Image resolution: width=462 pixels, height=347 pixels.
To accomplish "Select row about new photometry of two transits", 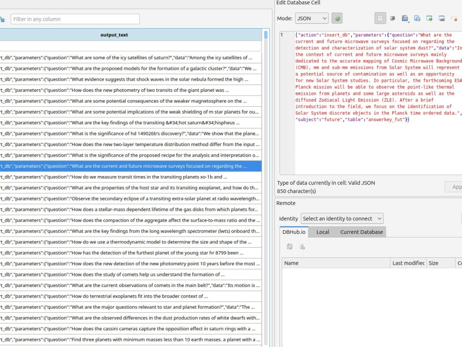I will pos(131,90).
